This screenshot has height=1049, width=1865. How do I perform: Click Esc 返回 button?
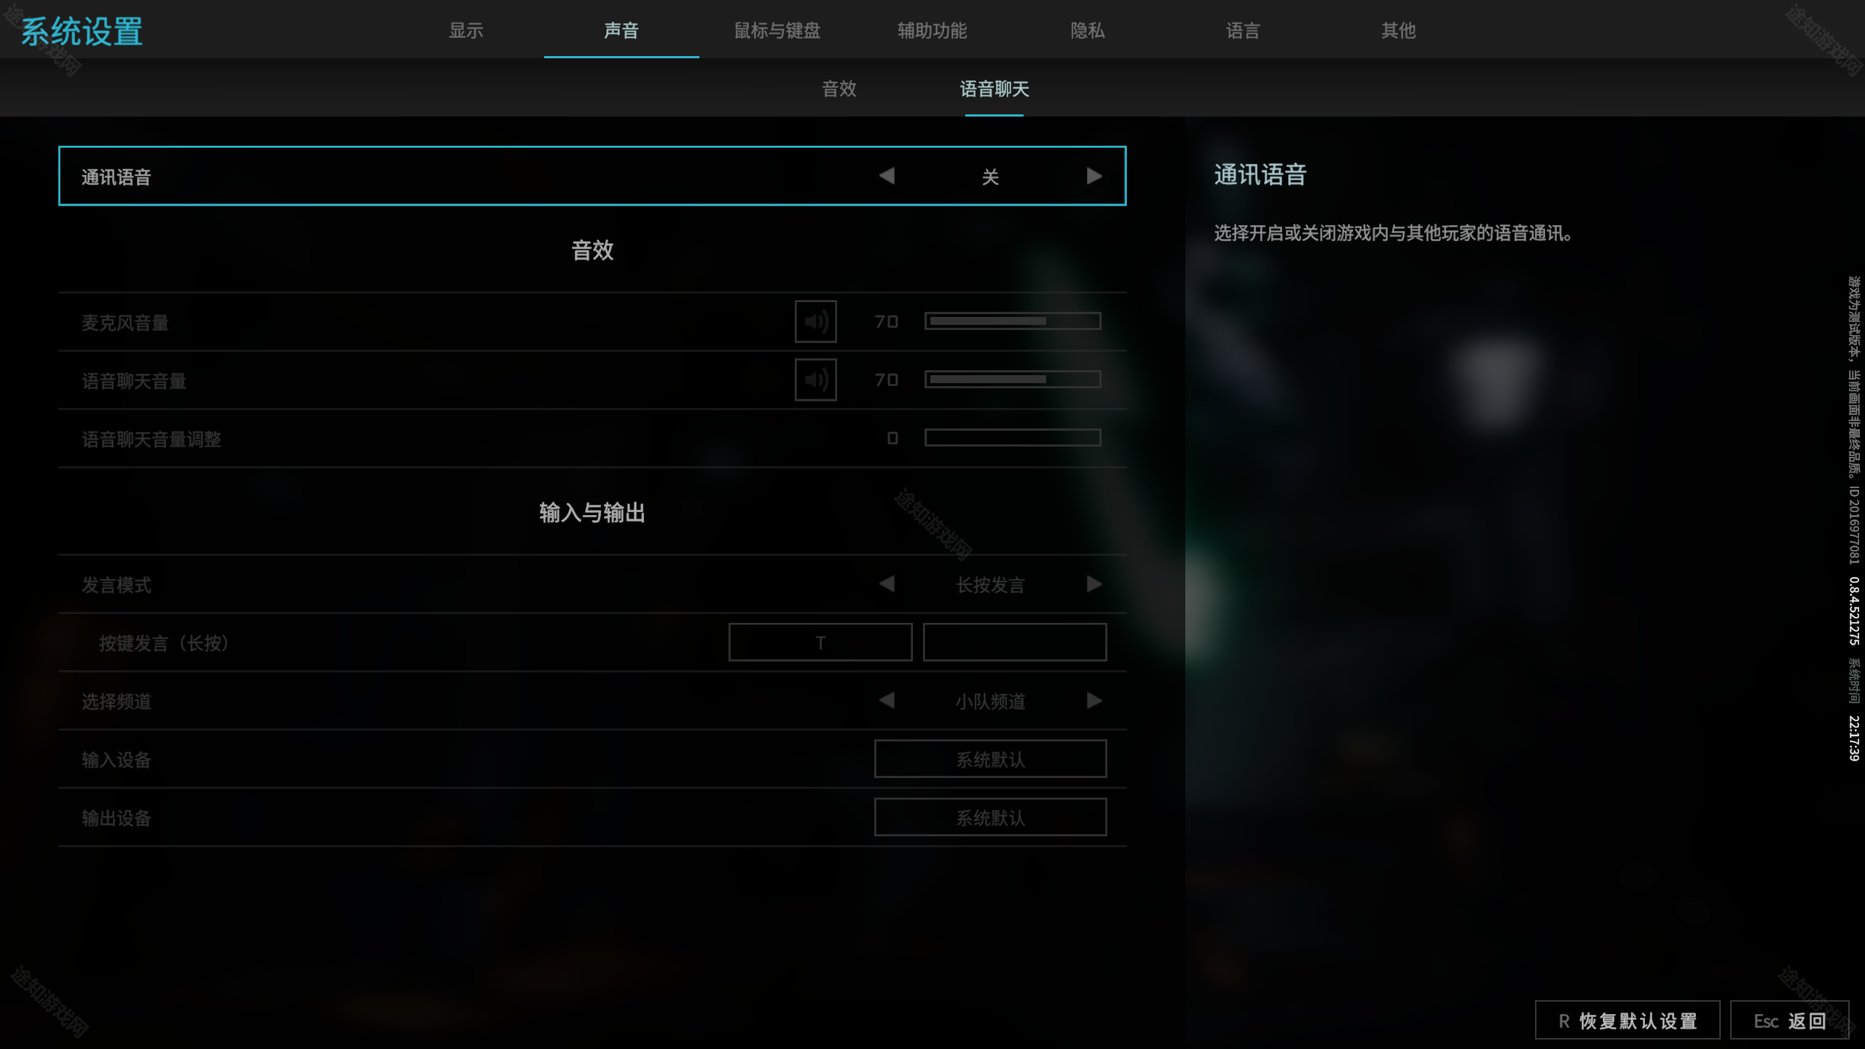pos(1790,1021)
